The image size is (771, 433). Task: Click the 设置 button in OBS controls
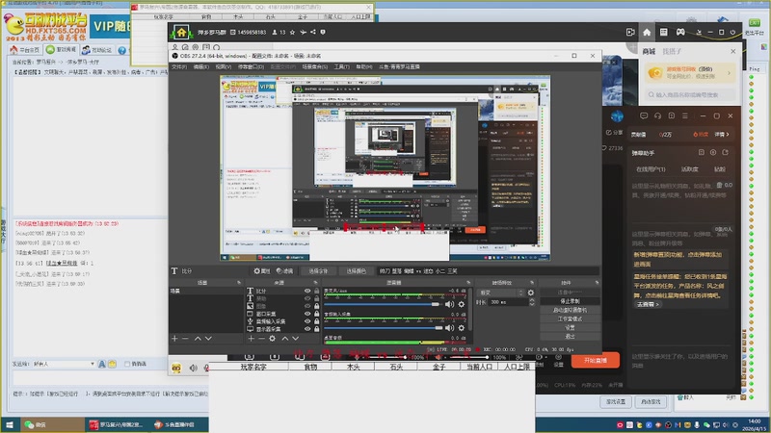pyautogui.click(x=570, y=328)
